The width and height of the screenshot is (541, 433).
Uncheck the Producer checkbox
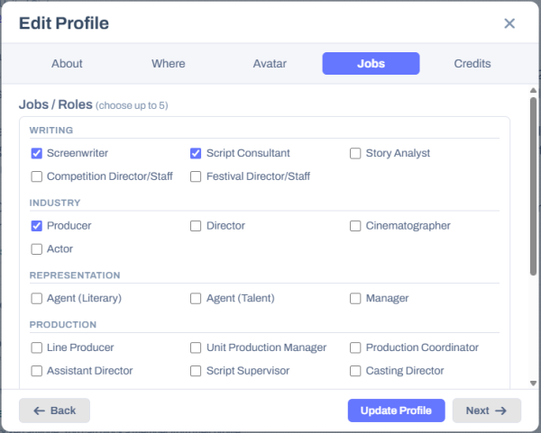click(x=37, y=226)
